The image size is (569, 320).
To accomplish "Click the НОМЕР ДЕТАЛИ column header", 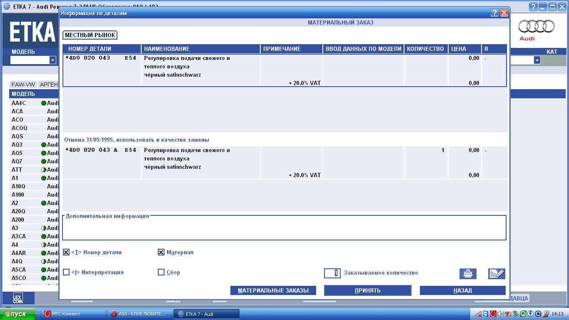I will coord(102,49).
